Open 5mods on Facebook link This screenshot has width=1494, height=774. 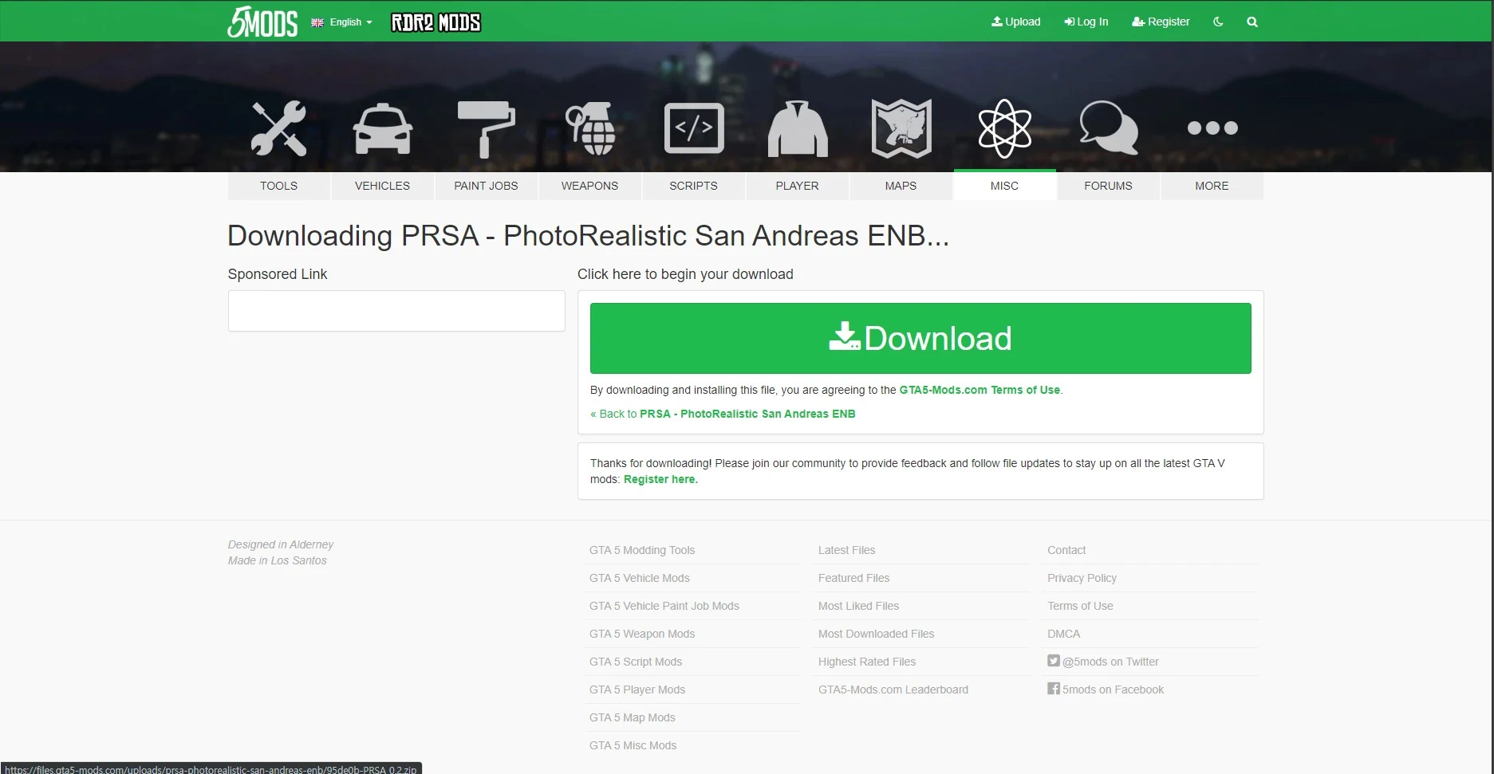tap(1106, 690)
